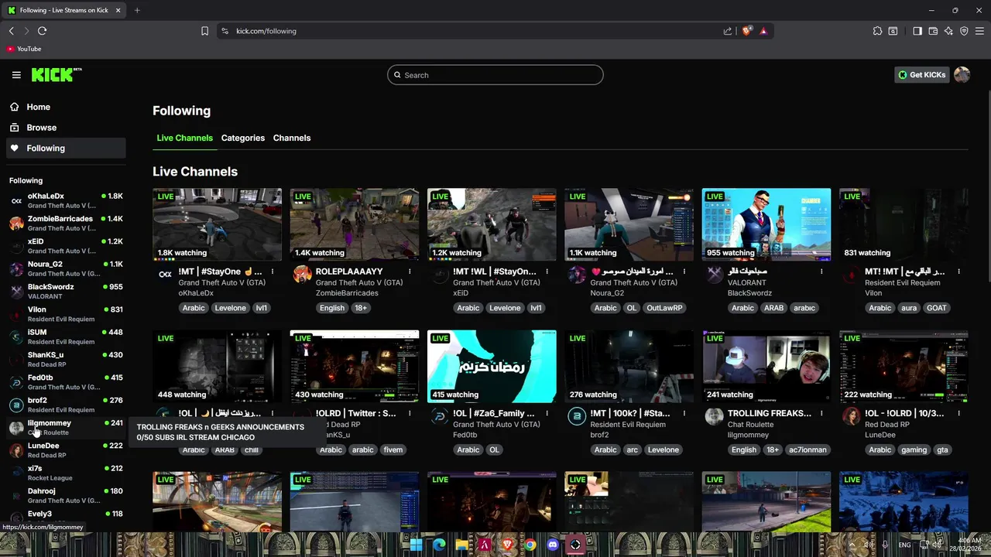Switch to Channels tab
Screen dimensions: 991x557
[292, 138]
